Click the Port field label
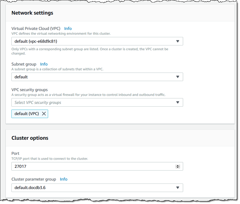 pos(15,153)
